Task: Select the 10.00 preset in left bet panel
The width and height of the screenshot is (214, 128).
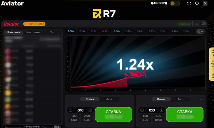Action: click(87, 120)
